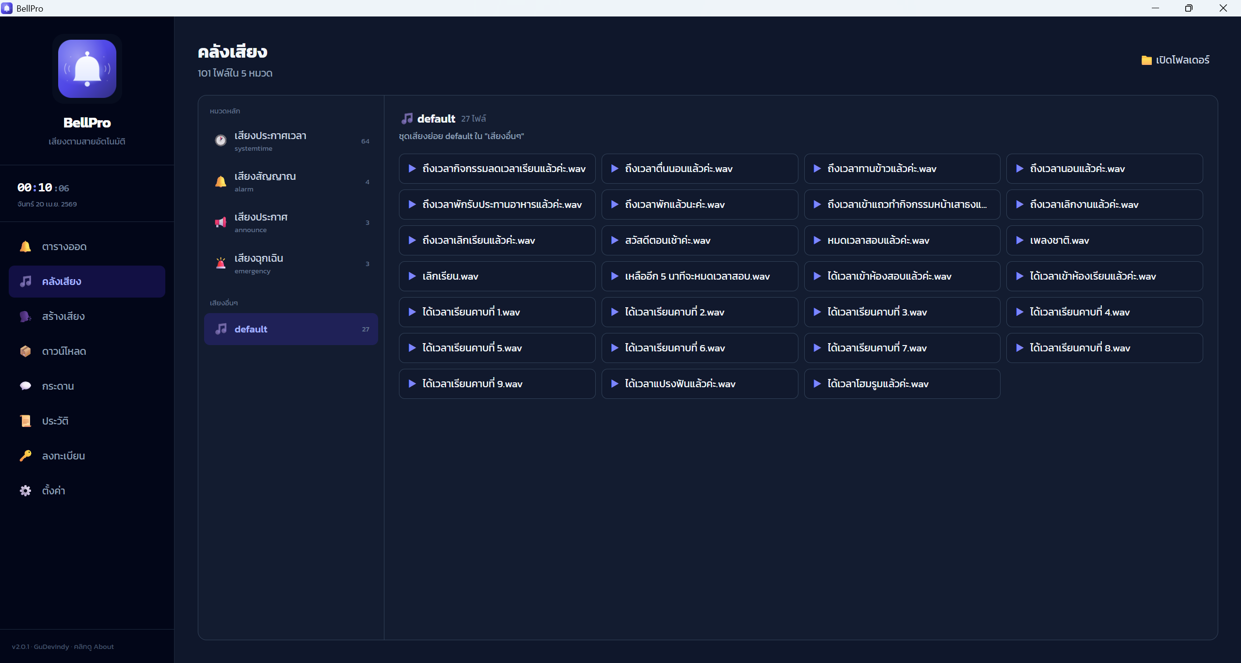View ประวัติ history page
The image size is (1241, 663).
click(87, 421)
